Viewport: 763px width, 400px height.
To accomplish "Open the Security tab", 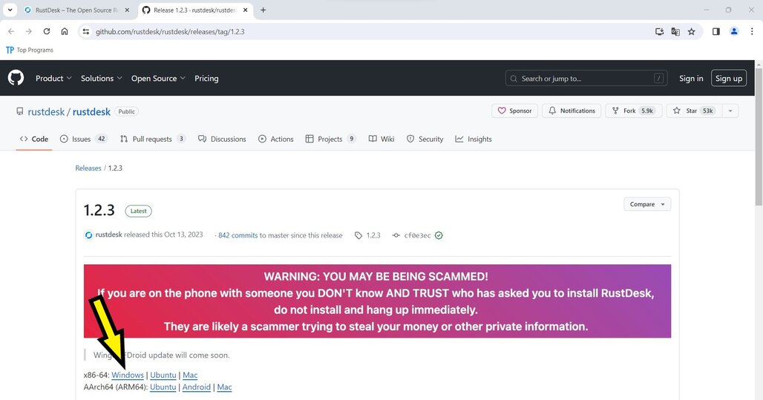I will click(x=425, y=140).
